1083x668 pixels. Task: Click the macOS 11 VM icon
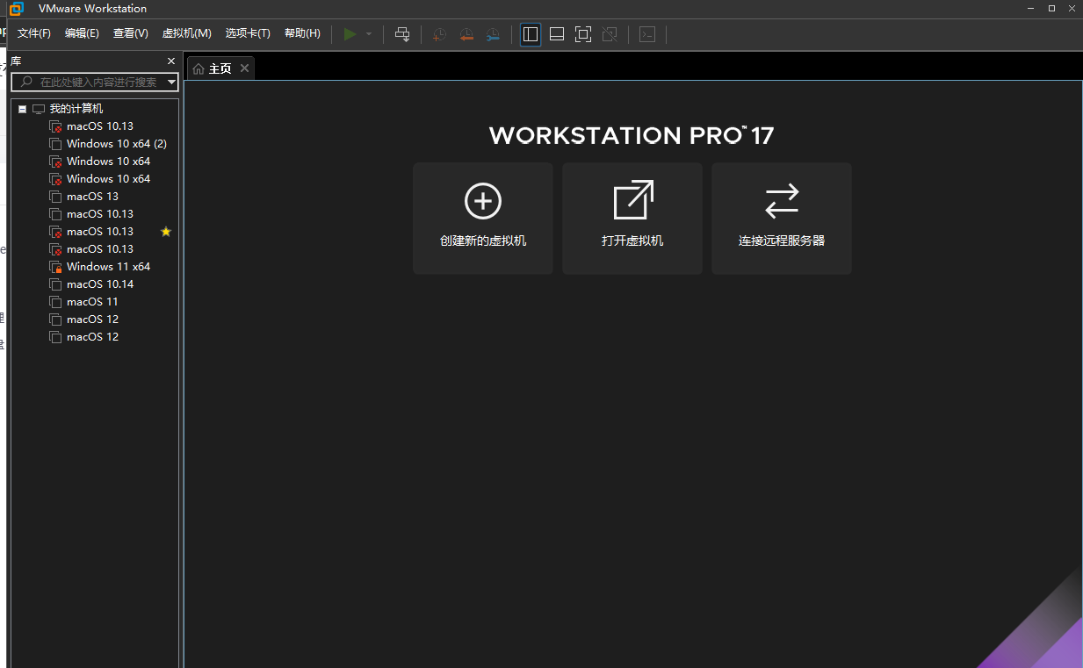tap(55, 302)
